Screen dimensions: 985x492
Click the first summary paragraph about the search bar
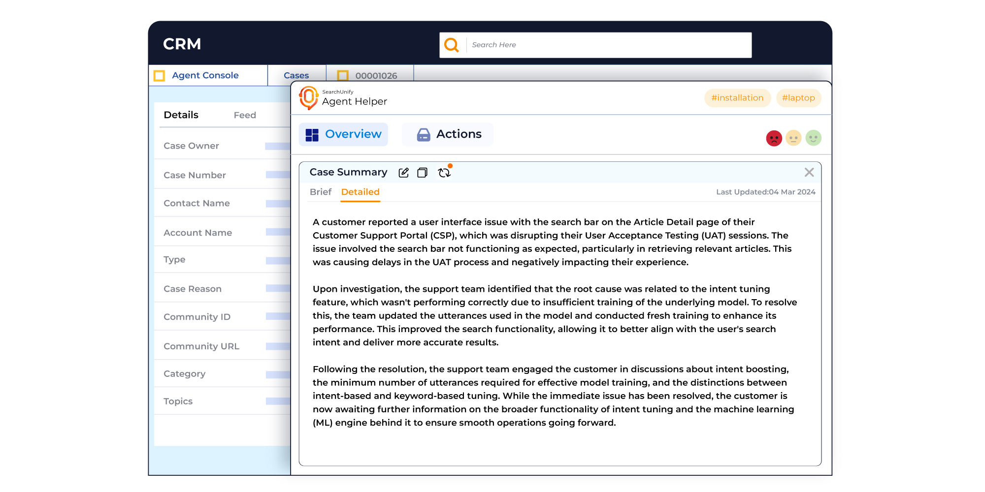pyautogui.click(x=552, y=242)
